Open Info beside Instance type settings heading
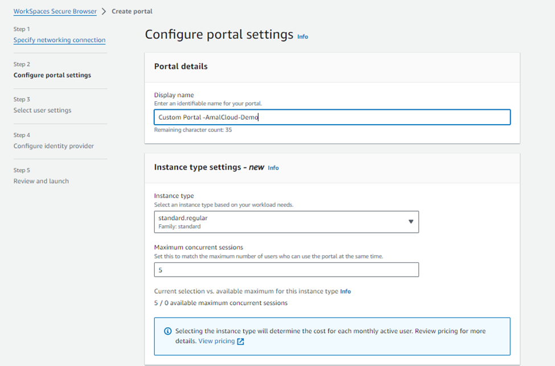 pos(273,168)
